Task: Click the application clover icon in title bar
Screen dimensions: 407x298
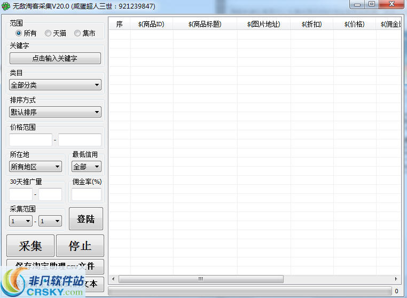Action: coord(6,6)
